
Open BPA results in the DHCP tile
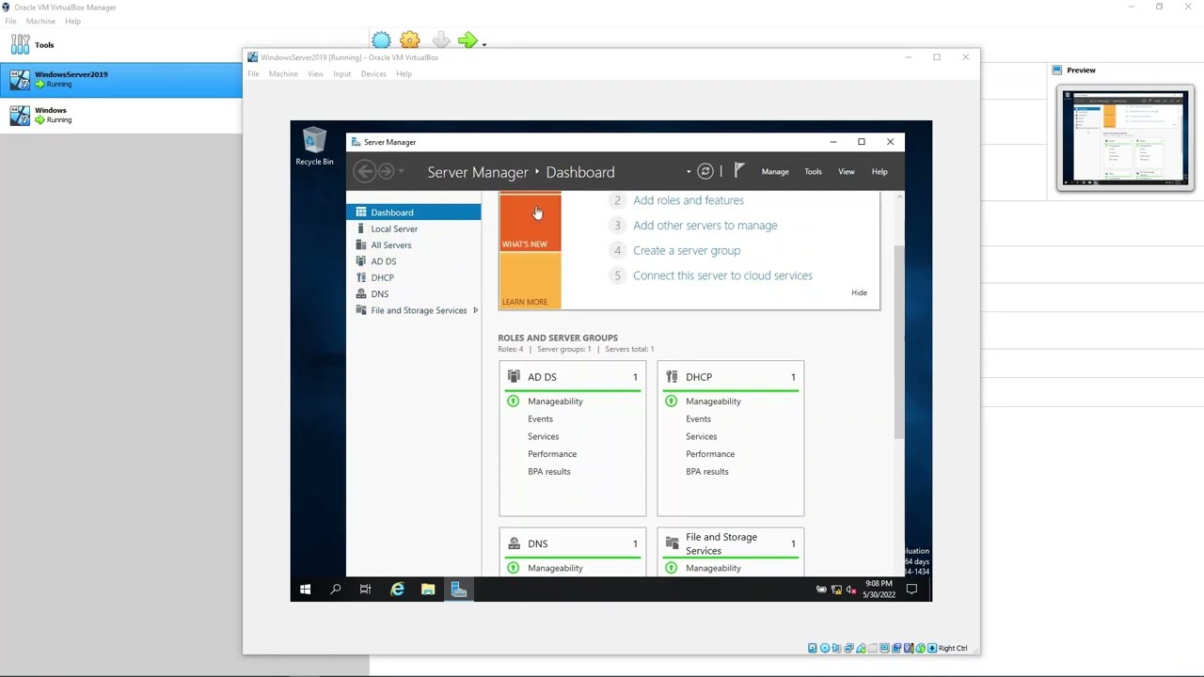pyautogui.click(x=707, y=472)
